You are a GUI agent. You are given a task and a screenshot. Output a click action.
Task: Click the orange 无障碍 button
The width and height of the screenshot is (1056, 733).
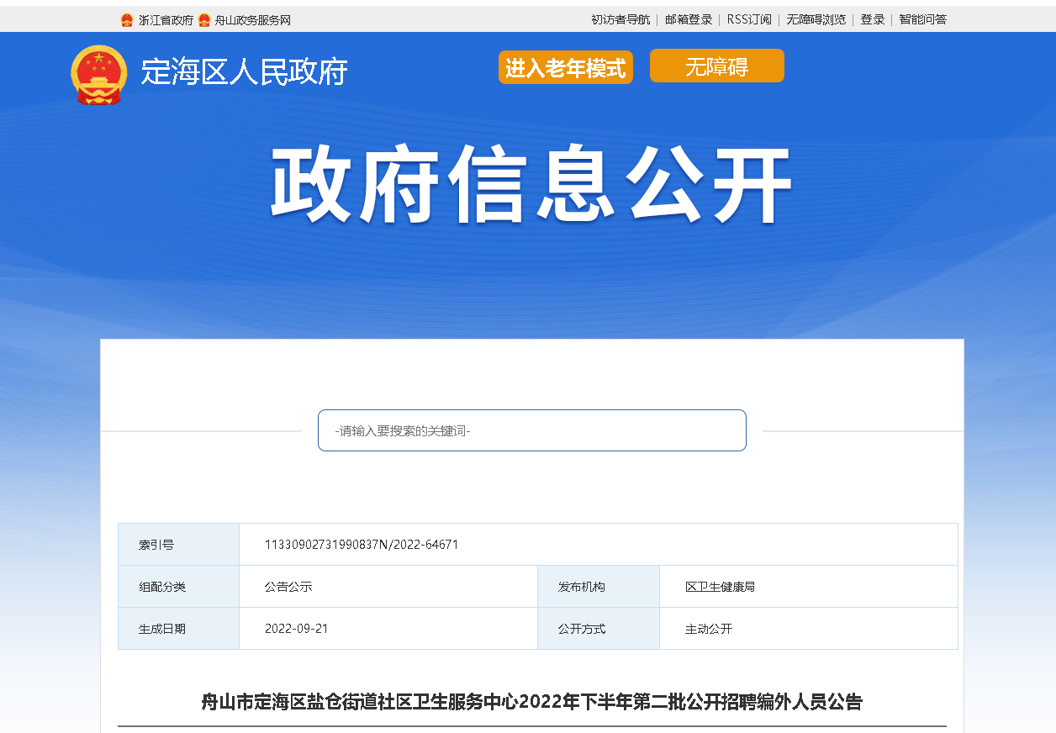coord(717,66)
